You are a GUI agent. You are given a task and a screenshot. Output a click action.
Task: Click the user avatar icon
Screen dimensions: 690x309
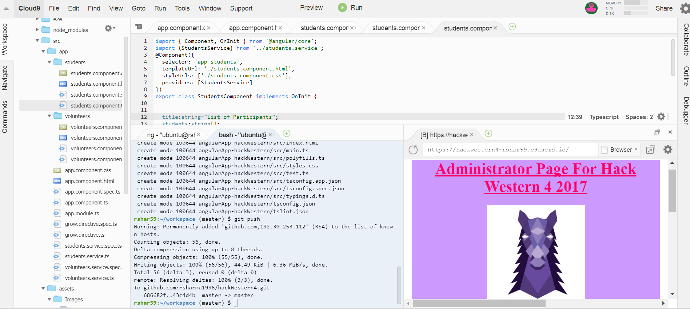coord(591,8)
